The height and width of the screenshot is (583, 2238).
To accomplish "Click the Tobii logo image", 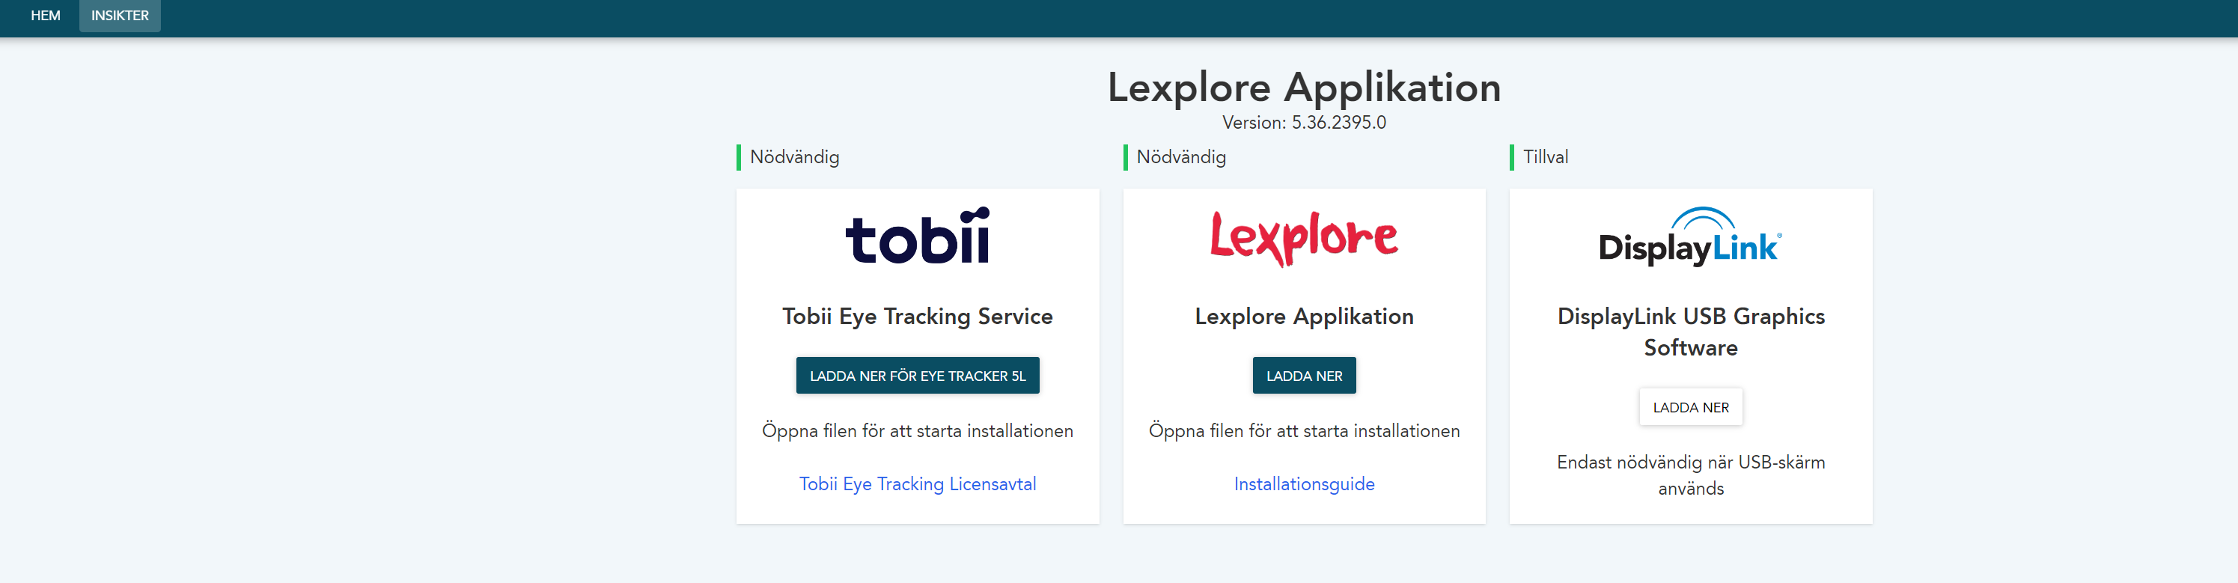I will pyautogui.click(x=918, y=236).
